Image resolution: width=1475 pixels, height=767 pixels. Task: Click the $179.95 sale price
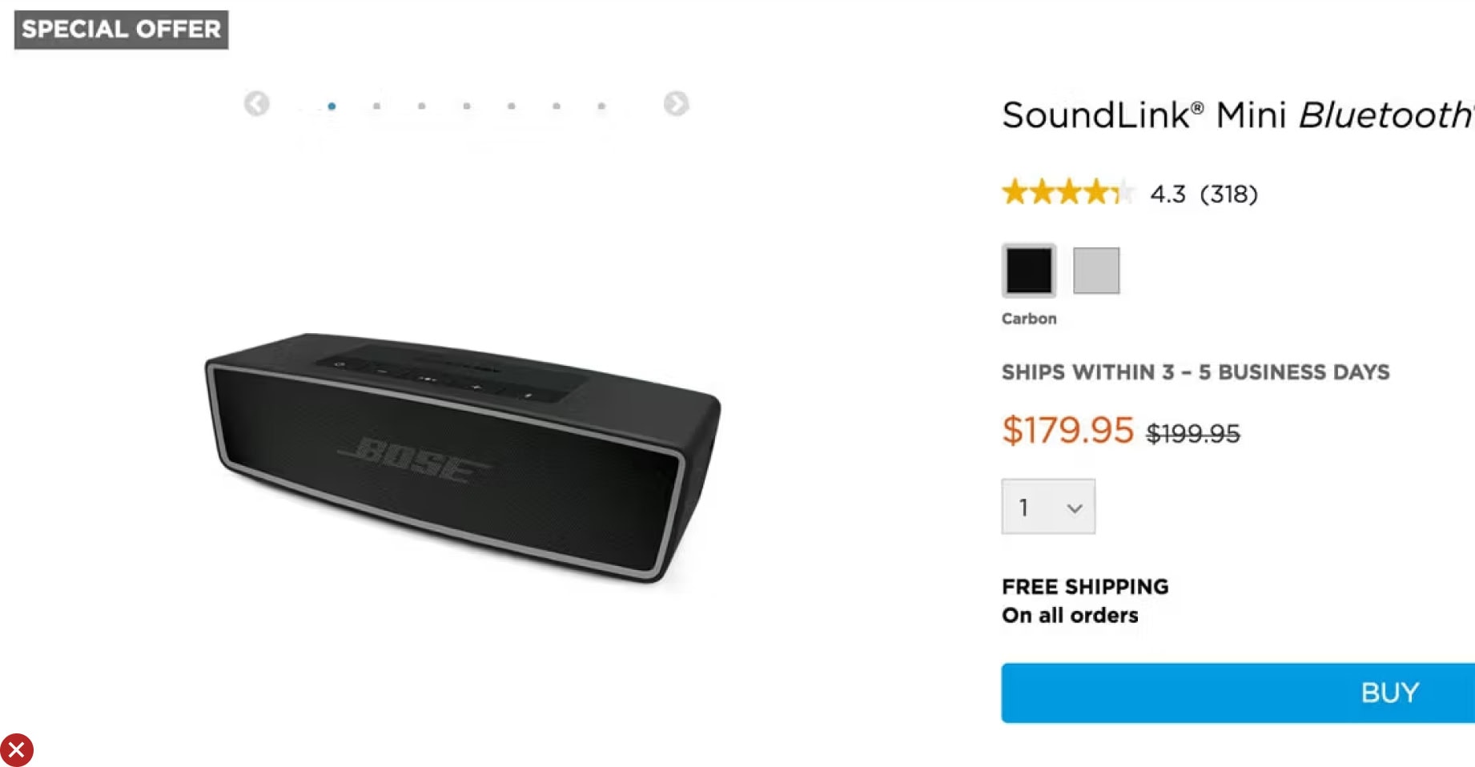coord(1067,431)
